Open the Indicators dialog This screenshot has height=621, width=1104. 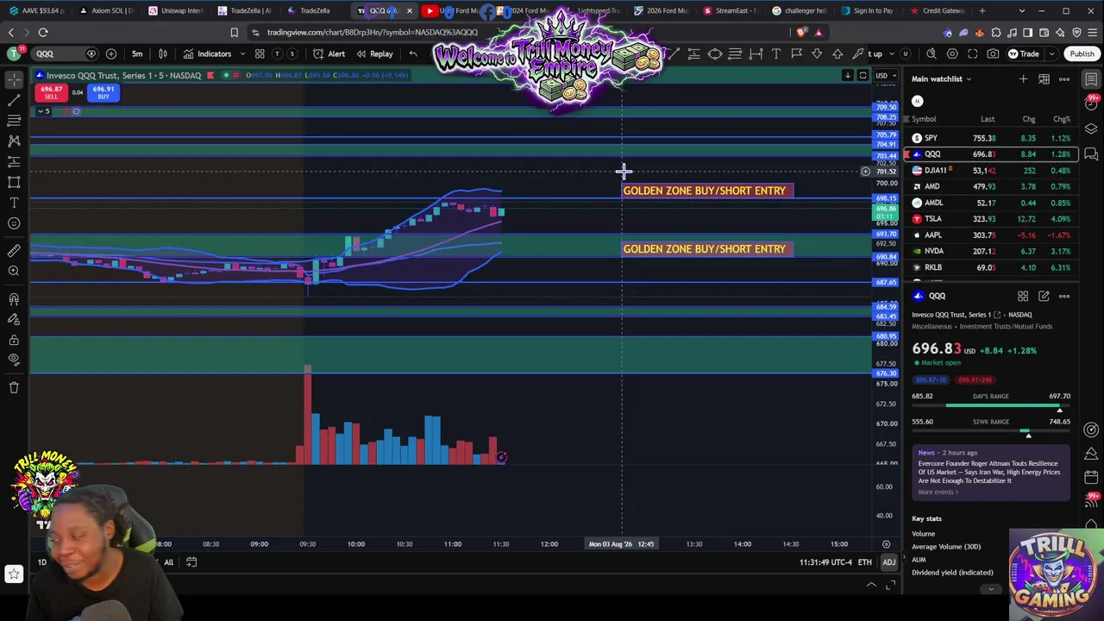click(x=207, y=53)
